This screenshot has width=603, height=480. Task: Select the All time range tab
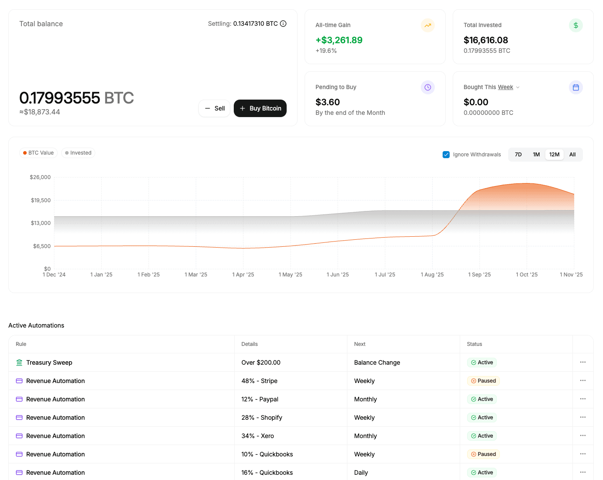(x=572, y=155)
